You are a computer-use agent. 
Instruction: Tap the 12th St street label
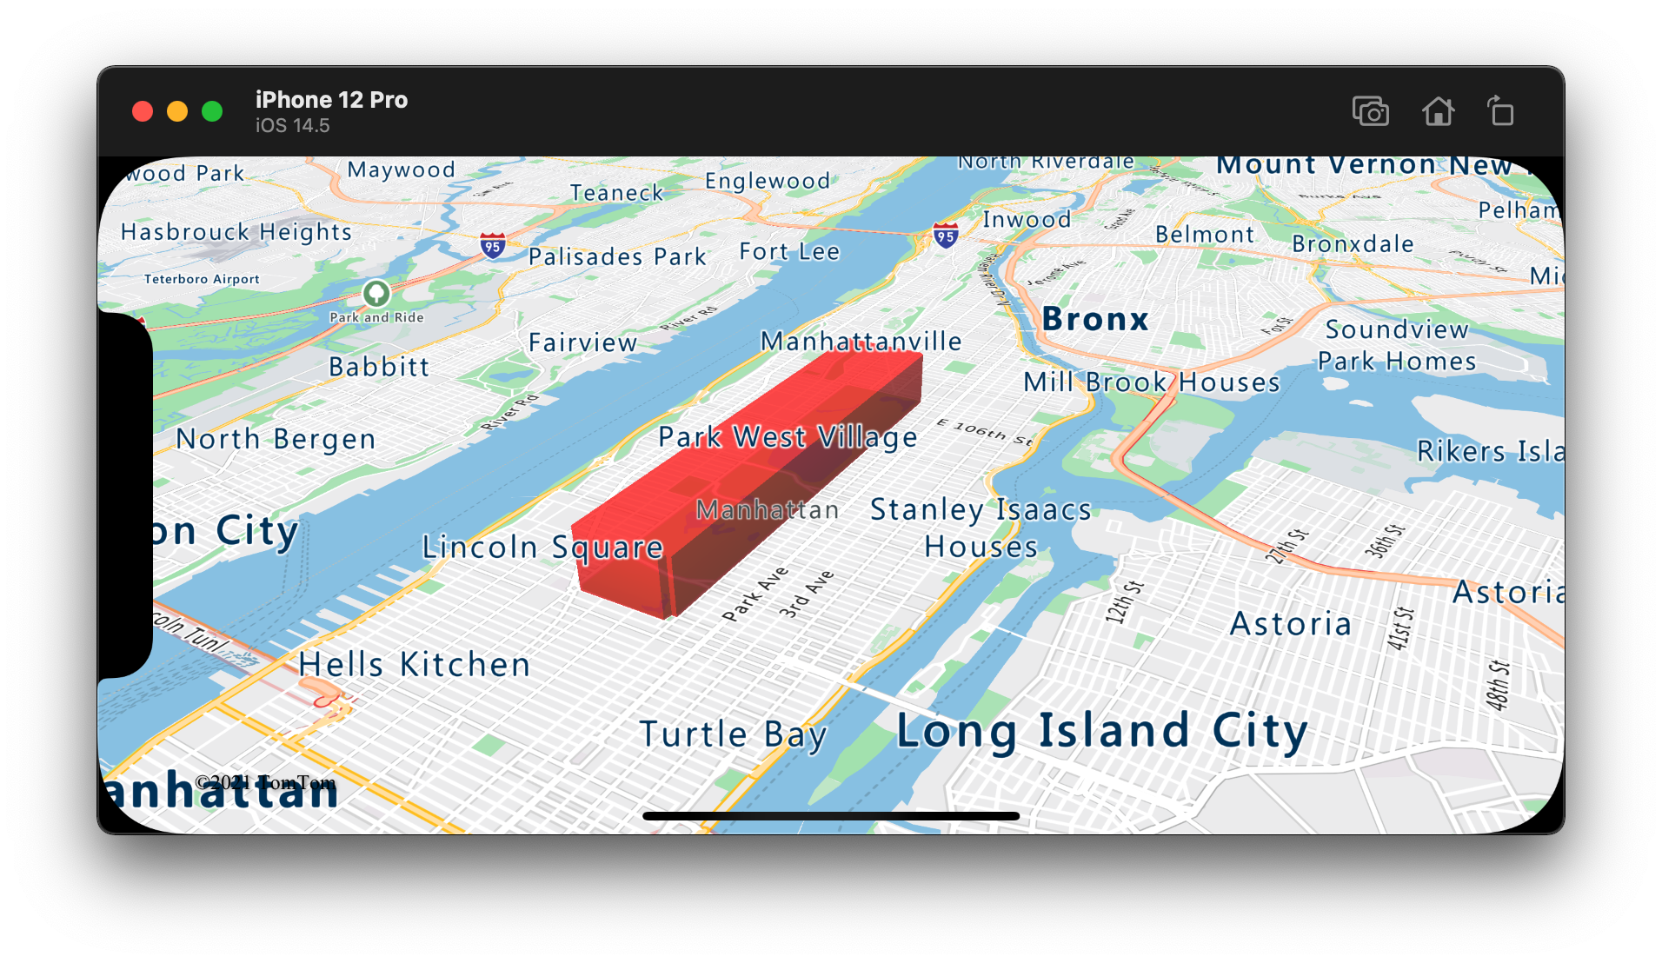pyautogui.click(x=1124, y=602)
